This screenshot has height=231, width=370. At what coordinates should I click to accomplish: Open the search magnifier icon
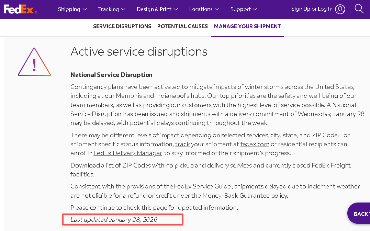coord(359,9)
